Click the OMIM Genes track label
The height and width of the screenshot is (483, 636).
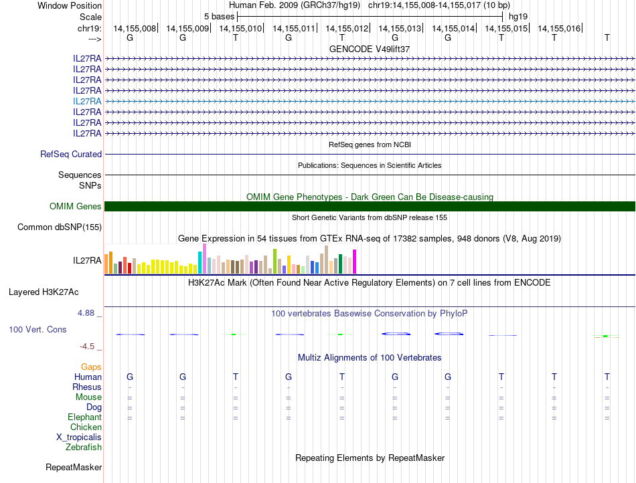(x=75, y=207)
